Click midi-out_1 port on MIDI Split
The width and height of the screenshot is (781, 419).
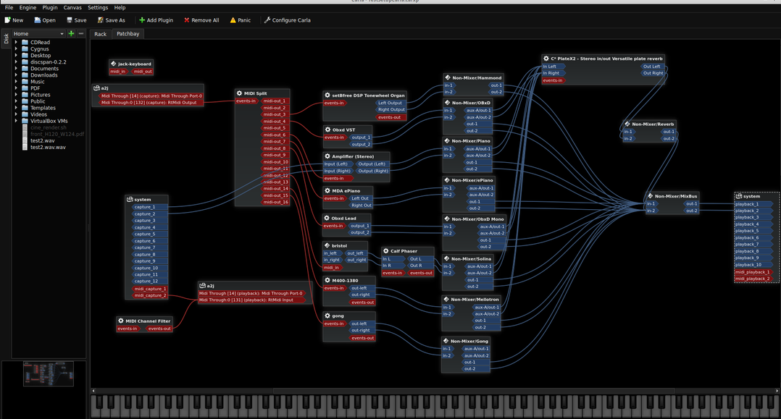click(x=275, y=101)
